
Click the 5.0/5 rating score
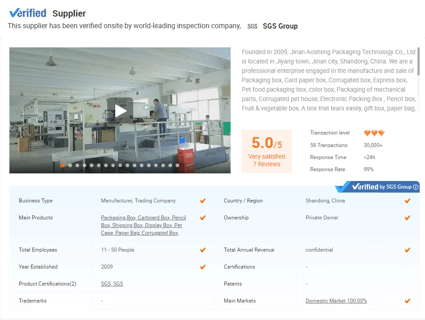[267, 143]
